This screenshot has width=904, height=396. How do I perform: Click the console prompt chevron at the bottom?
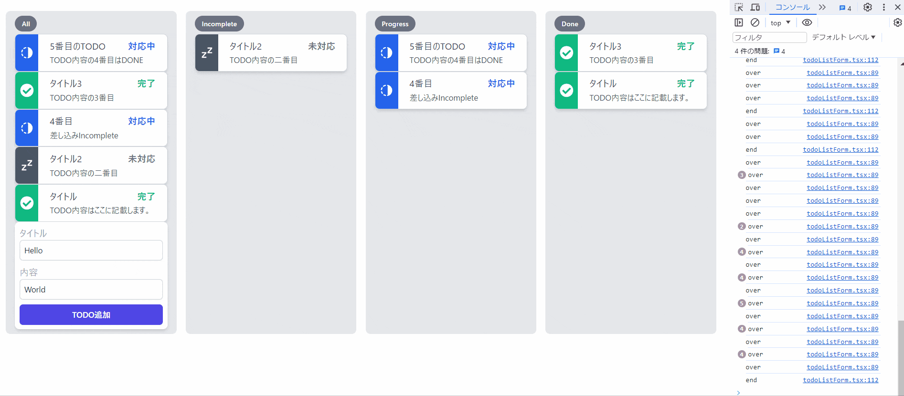click(738, 393)
